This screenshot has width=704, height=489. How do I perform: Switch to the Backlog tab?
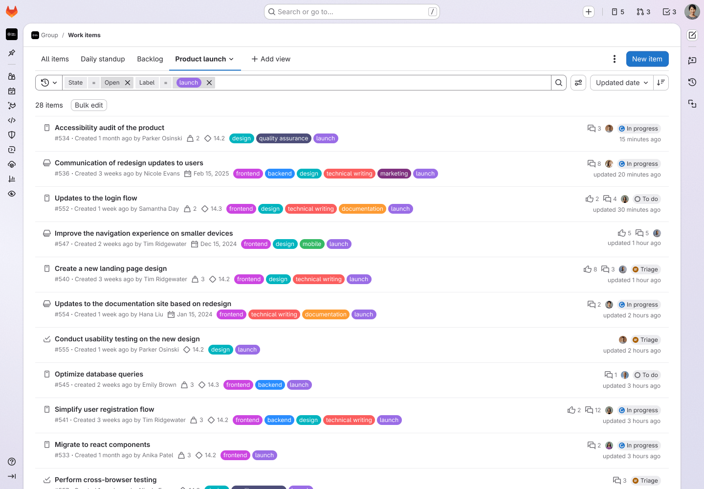point(150,59)
